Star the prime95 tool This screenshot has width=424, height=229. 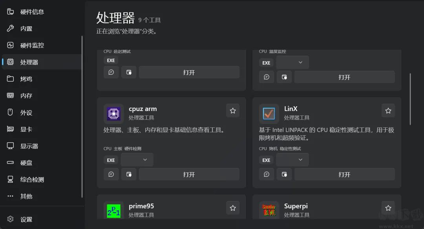tap(233, 208)
